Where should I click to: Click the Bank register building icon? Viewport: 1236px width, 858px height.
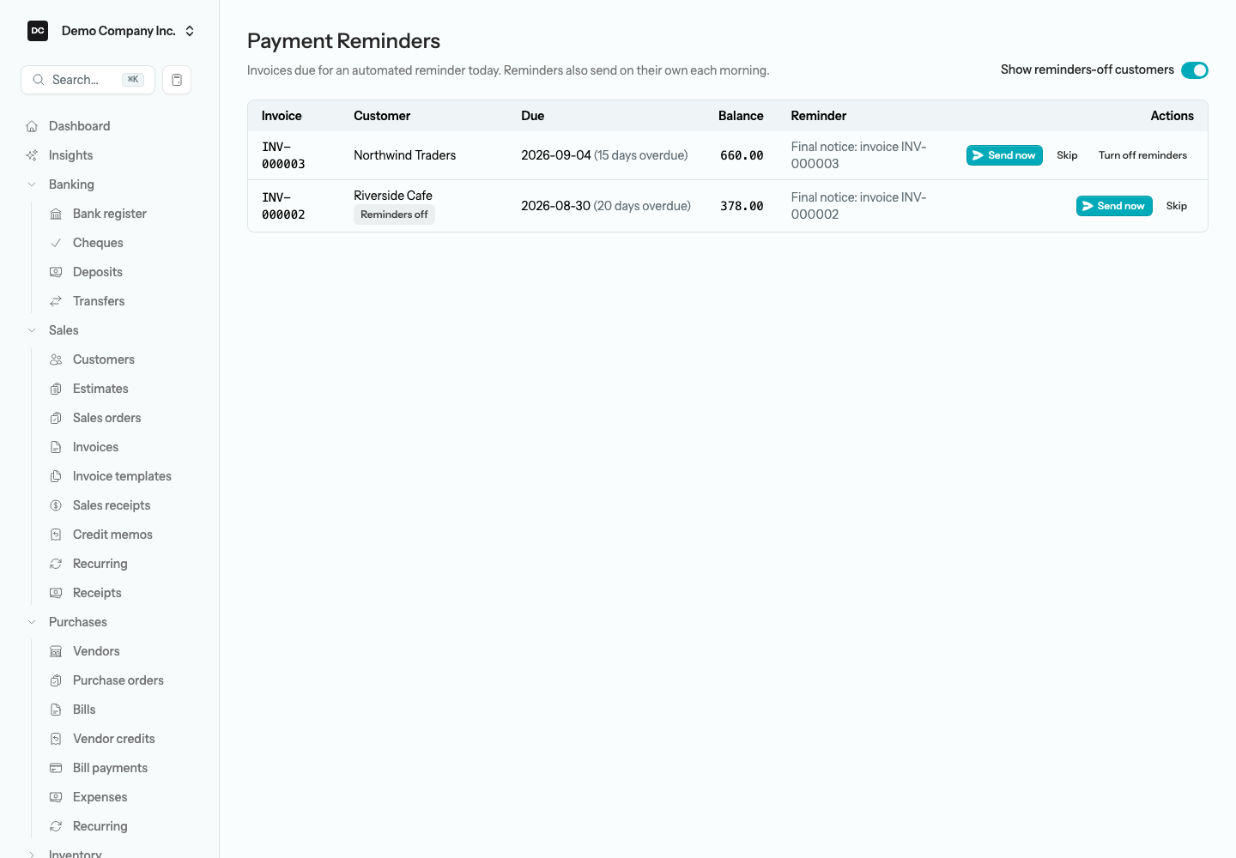tap(56, 214)
